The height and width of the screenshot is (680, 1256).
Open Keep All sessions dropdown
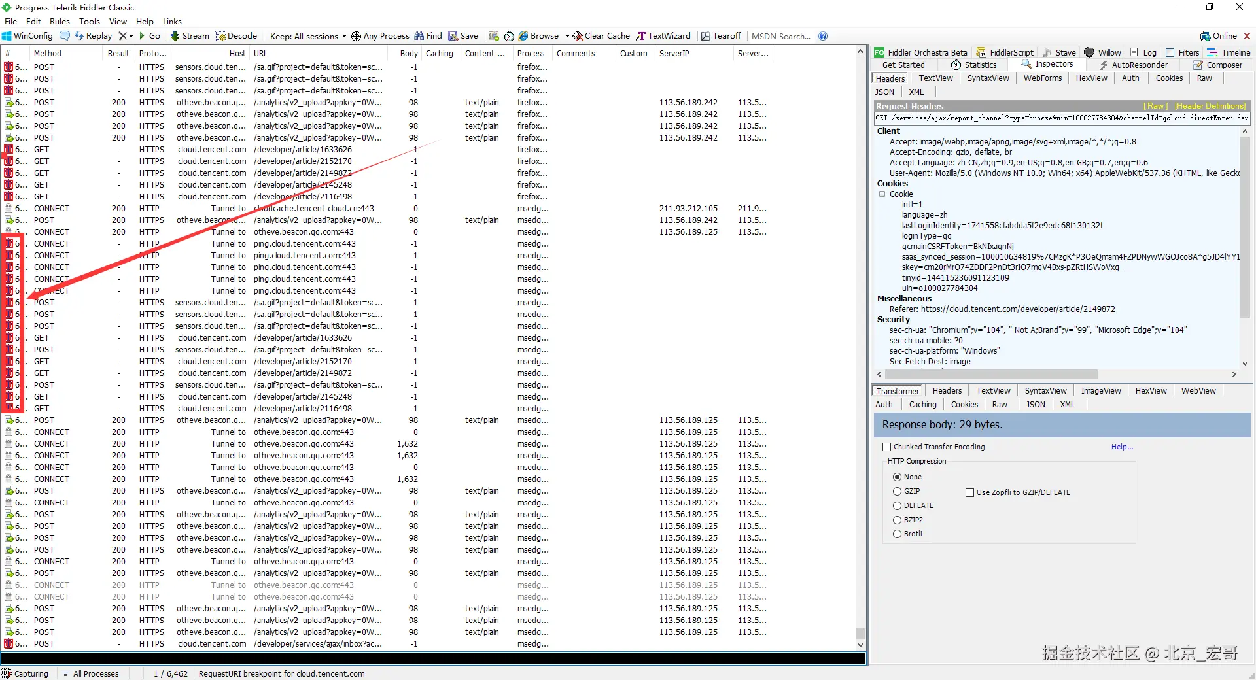coord(308,36)
